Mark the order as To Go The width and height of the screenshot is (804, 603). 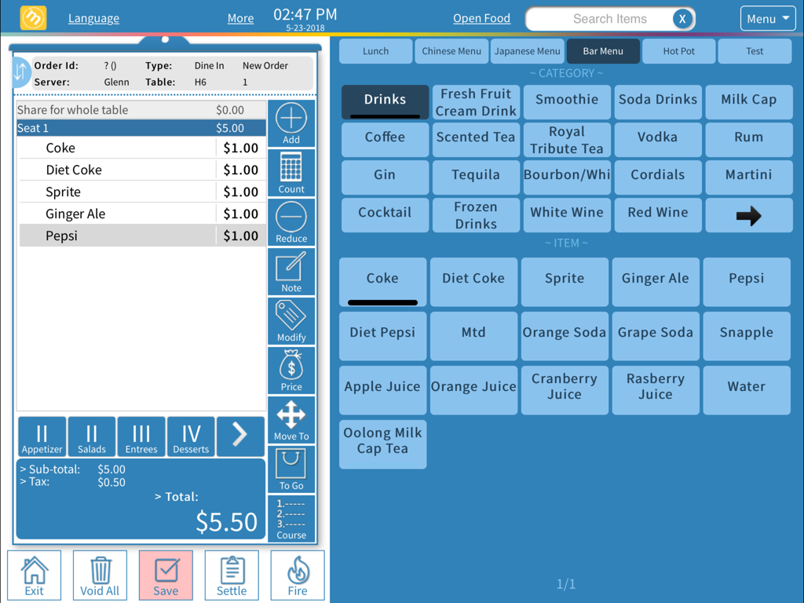pyautogui.click(x=291, y=469)
